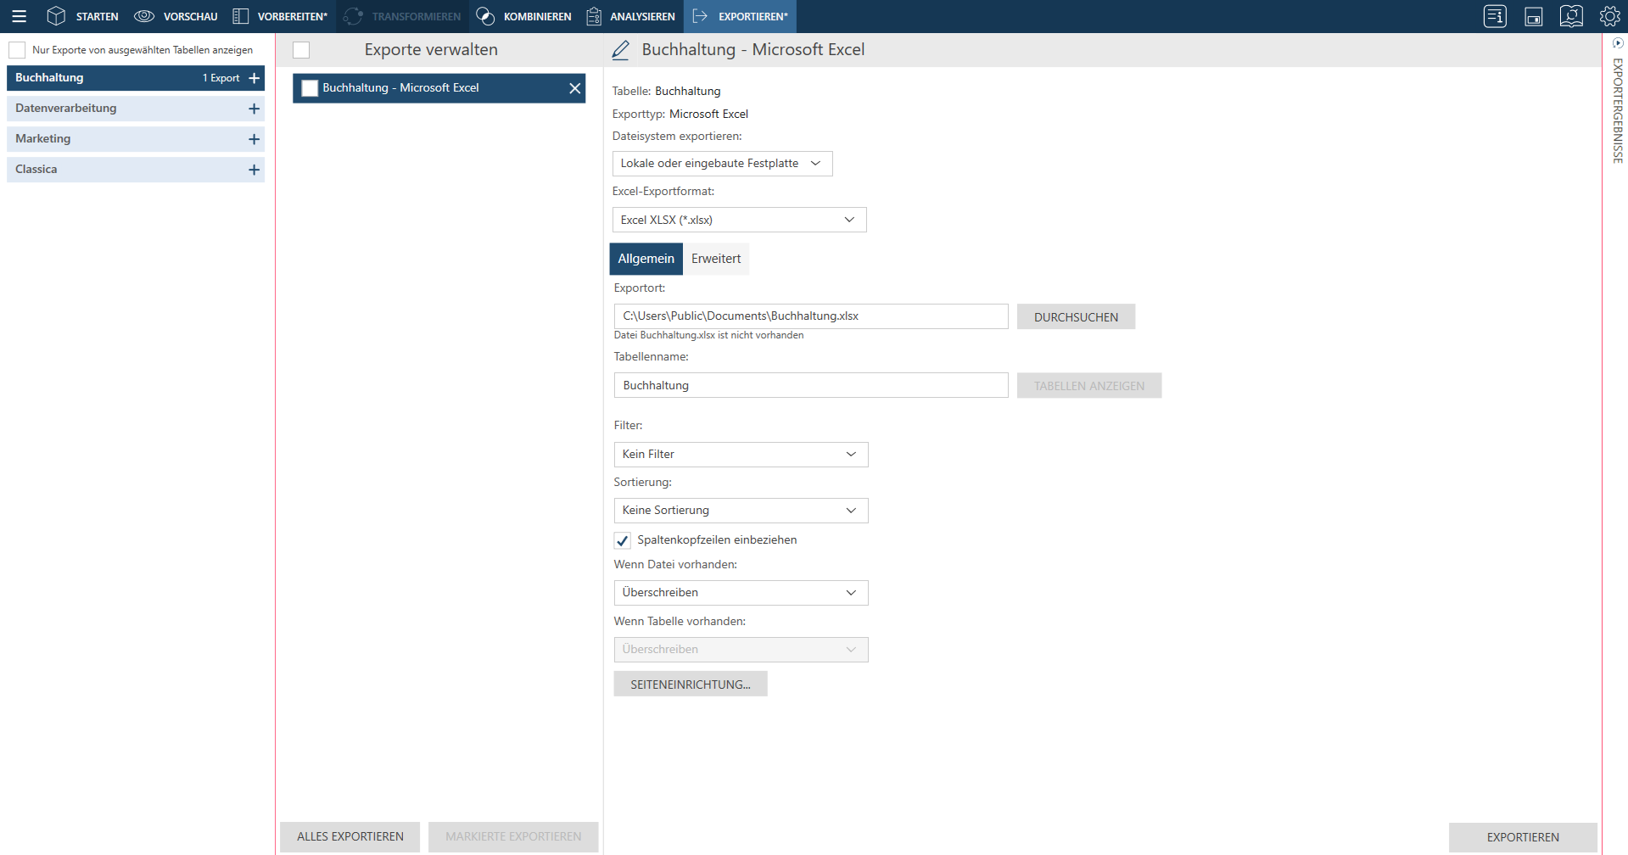Open the Sortierung dropdown
The height and width of the screenshot is (855, 1628).
(x=741, y=511)
